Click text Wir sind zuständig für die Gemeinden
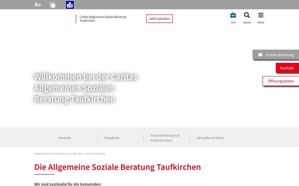Viewport: 299px width, 186px height. (68, 184)
